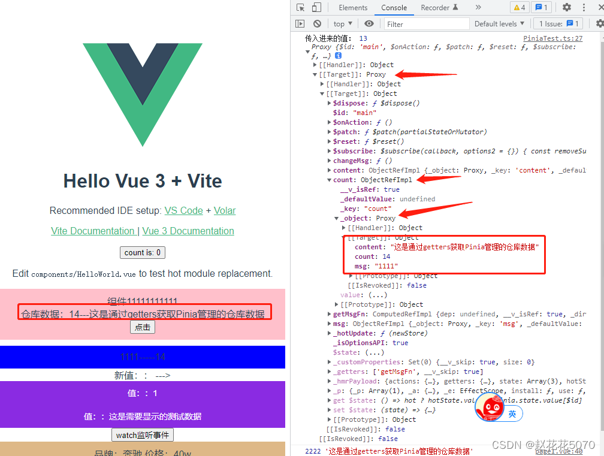
Task: Expand the $patch function entry
Action: coord(330,132)
